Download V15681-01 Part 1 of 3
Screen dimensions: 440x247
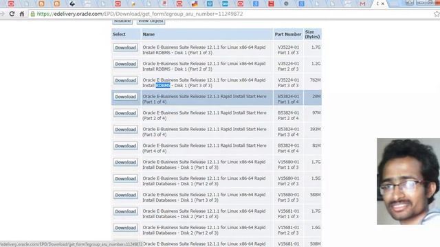pos(125,211)
